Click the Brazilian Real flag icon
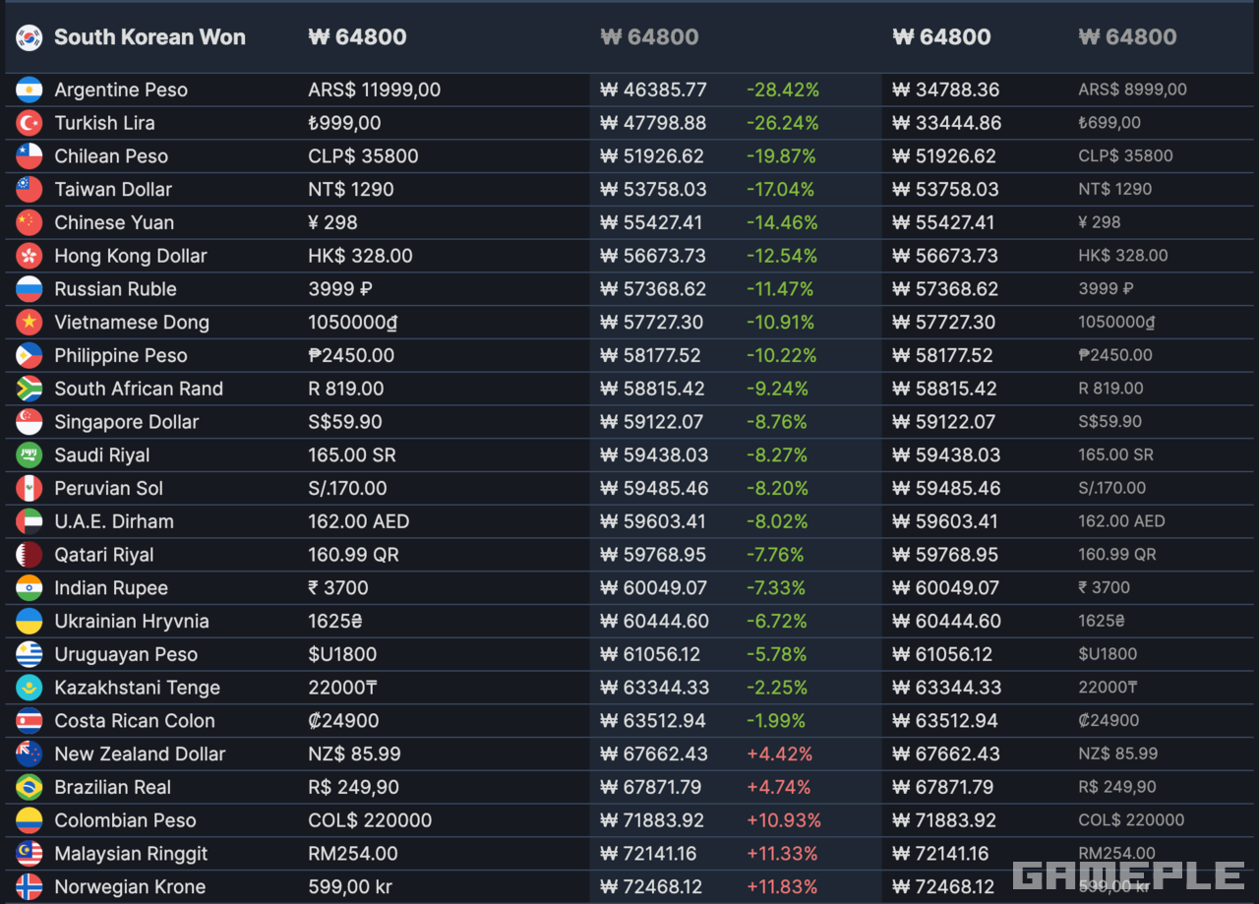Image resolution: width=1259 pixels, height=904 pixels. [x=30, y=787]
